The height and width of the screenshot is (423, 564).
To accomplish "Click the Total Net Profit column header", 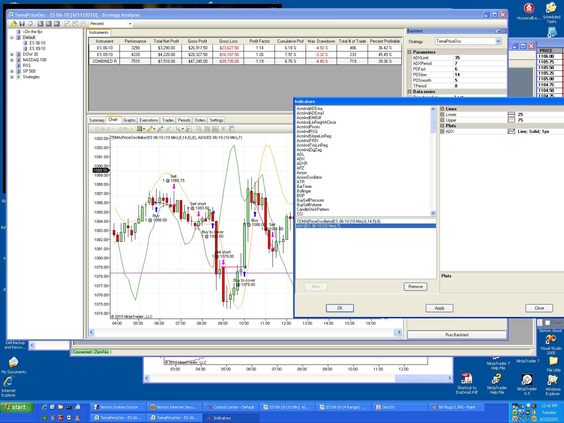I will 166,41.
